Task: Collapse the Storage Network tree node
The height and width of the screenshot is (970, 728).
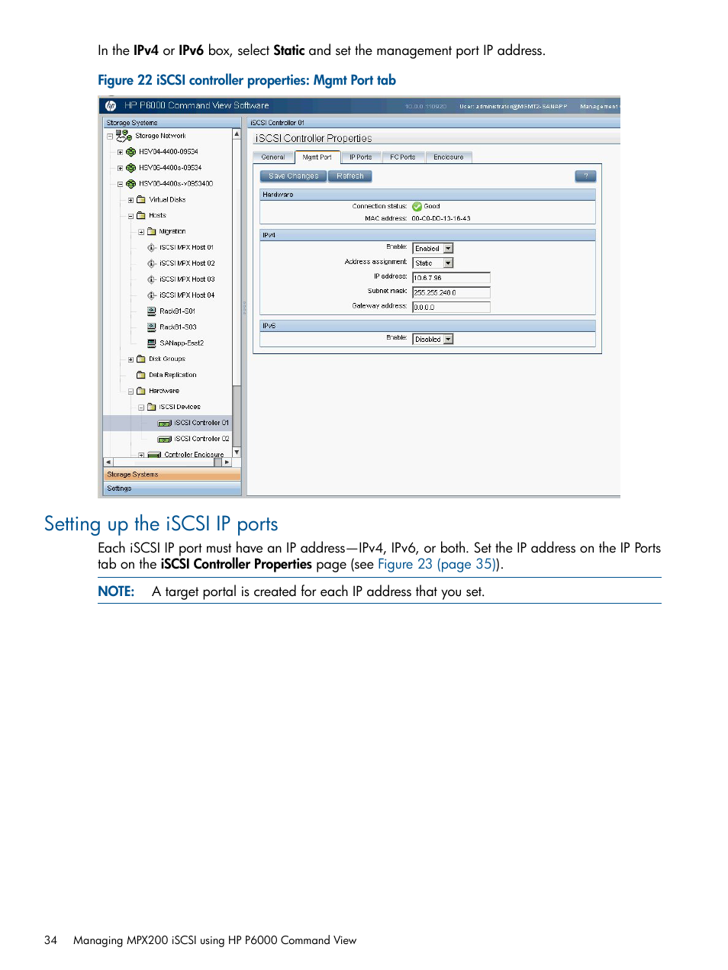Action: point(110,137)
